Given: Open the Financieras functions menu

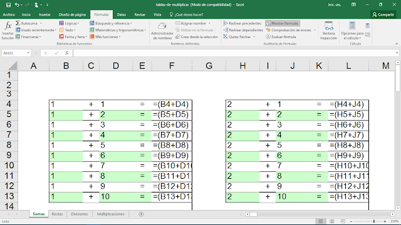Looking at the screenshot, I should [28, 37].
